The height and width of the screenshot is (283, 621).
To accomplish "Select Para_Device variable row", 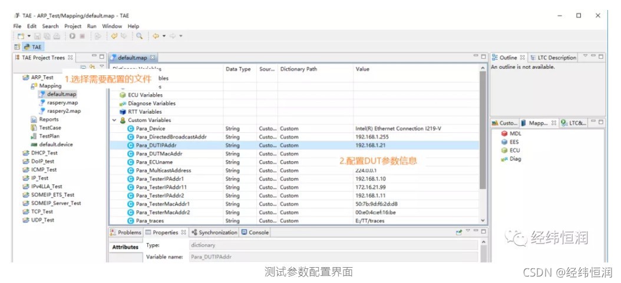I will (295, 128).
